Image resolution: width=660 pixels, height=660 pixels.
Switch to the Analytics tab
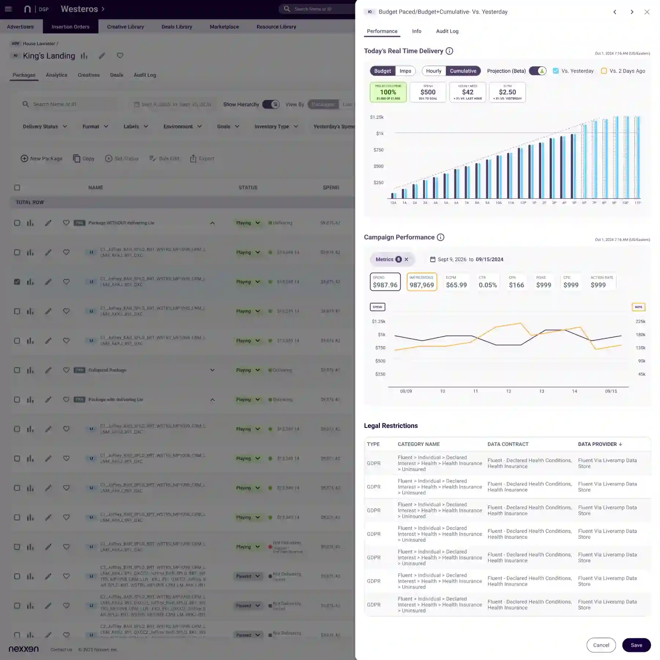coord(56,75)
